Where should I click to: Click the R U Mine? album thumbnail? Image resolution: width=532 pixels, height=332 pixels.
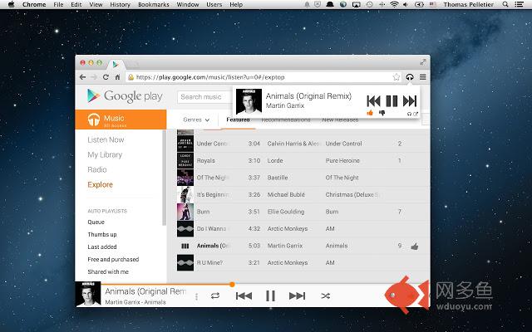point(185,262)
